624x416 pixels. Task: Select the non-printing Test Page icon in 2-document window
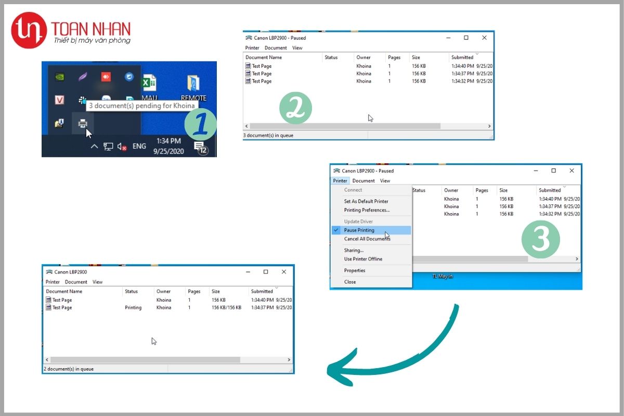coord(48,300)
